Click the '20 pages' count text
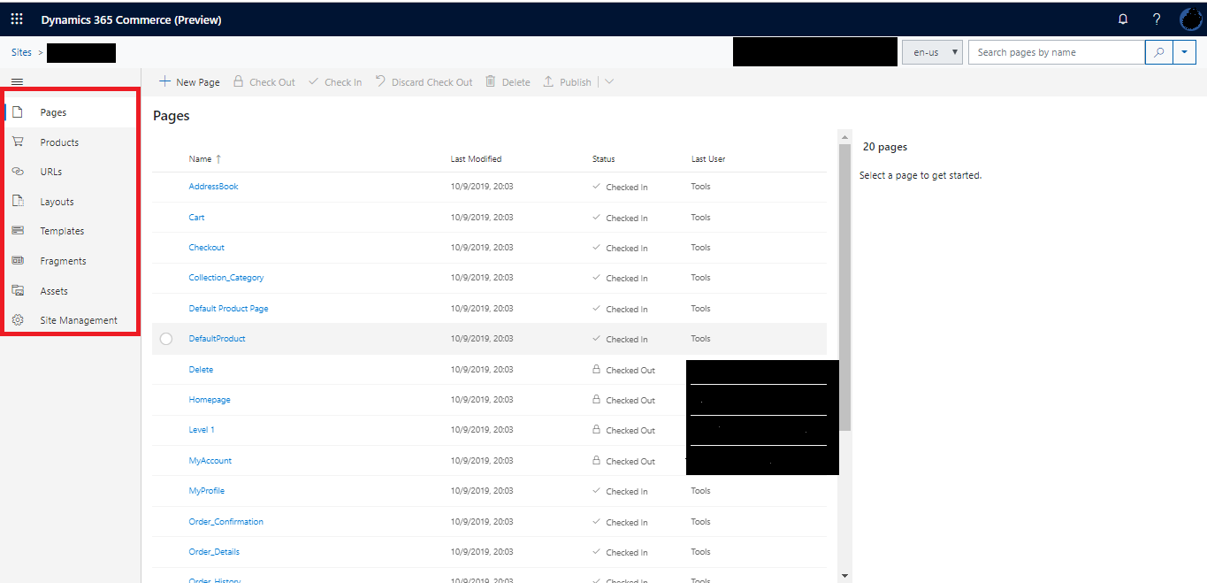The height and width of the screenshot is (583, 1207). 885,147
